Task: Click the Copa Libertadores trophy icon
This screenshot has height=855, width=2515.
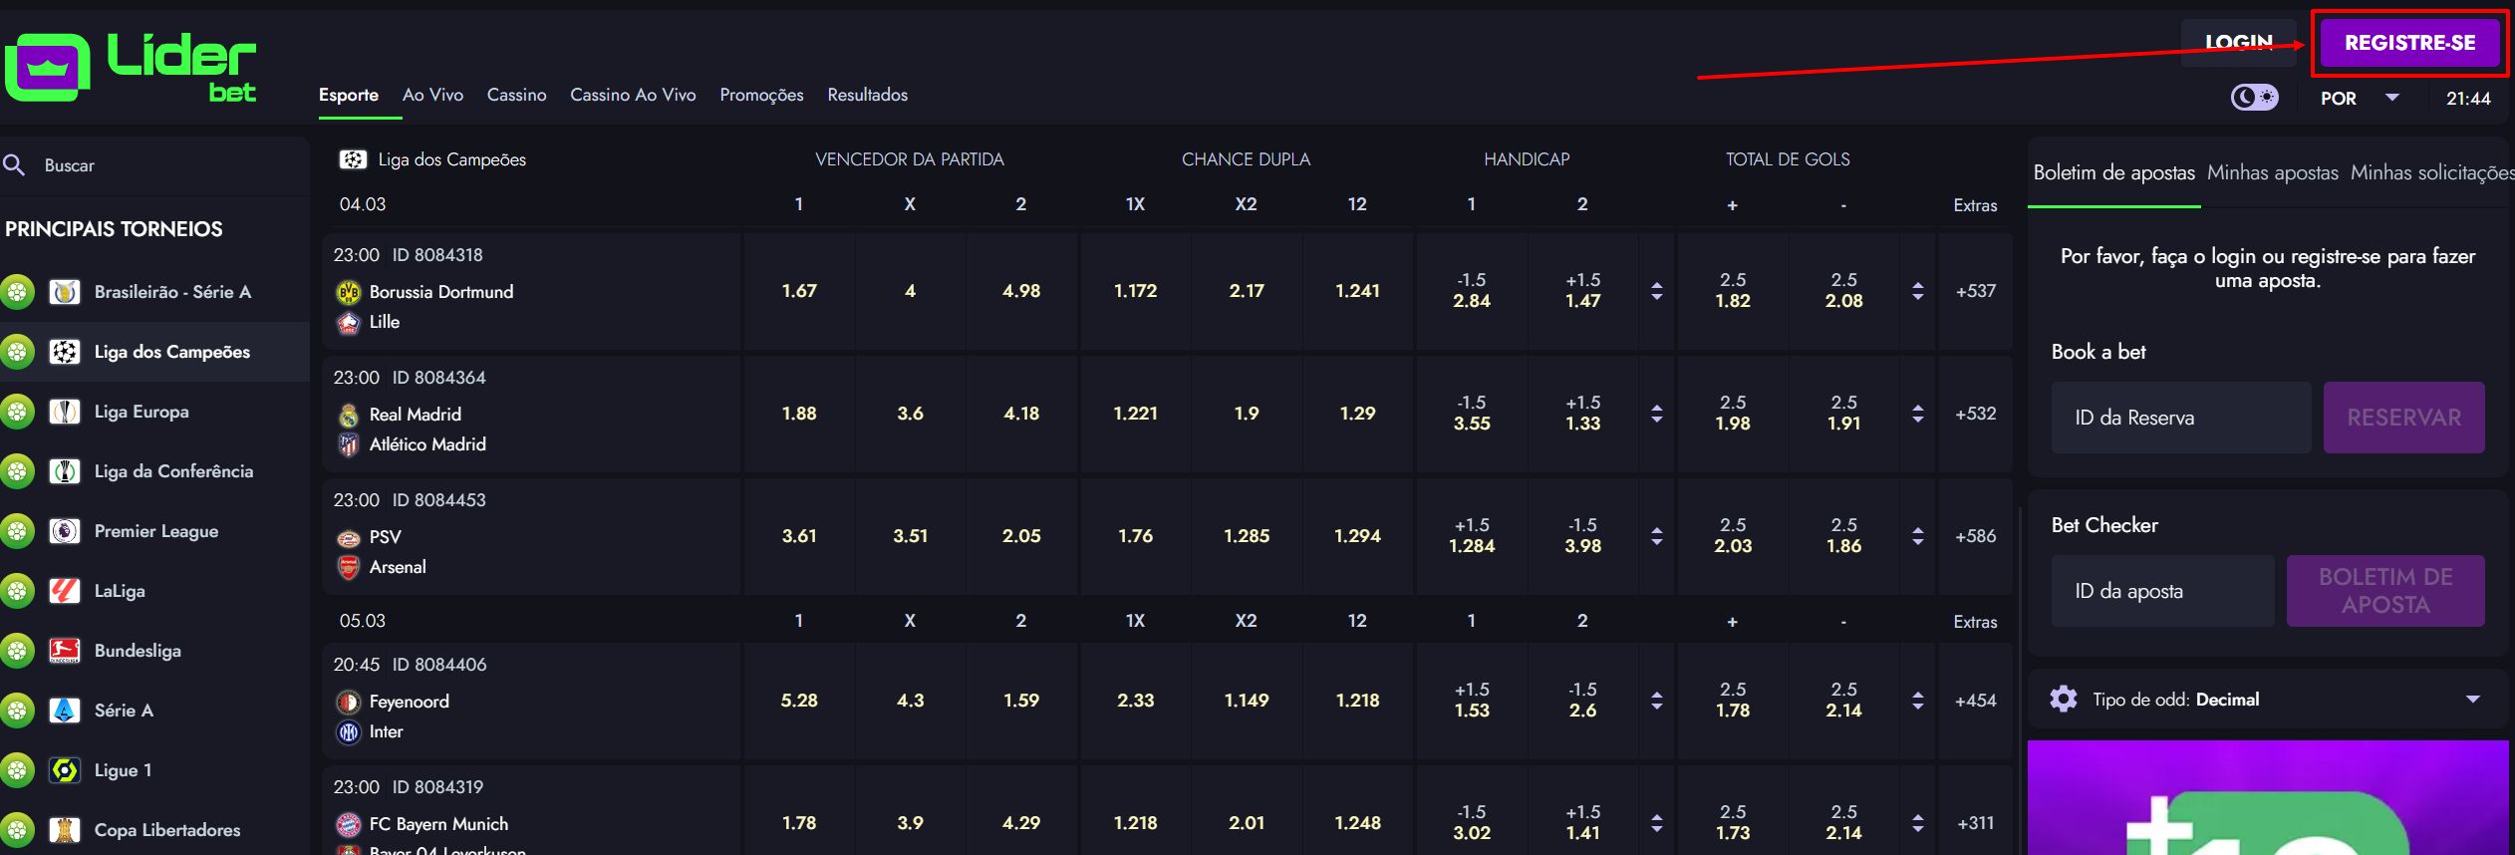Action: click(65, 830)
